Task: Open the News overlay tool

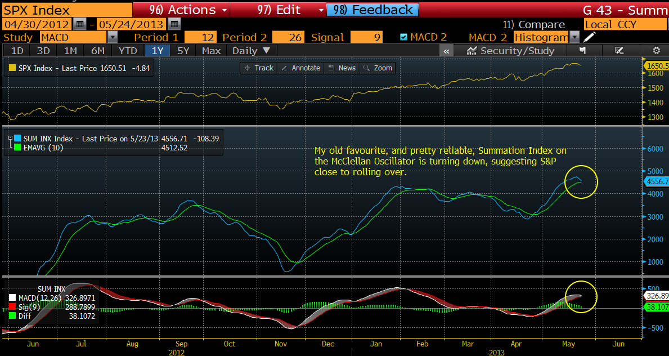Action: [x=342, y=68]
